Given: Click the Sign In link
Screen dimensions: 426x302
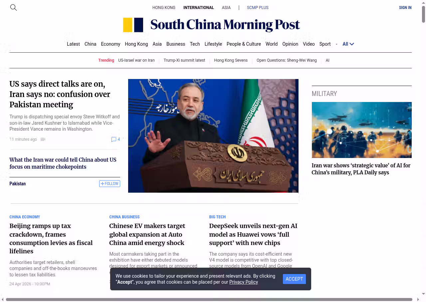Looking at the screenshot, I should [x=405, y=8].
